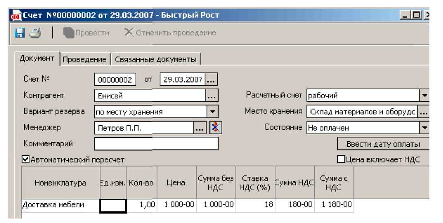Screen dimensions: 443x223
Task: Click the Сумма НДС cell 180-00
Action: coord(295,205)
